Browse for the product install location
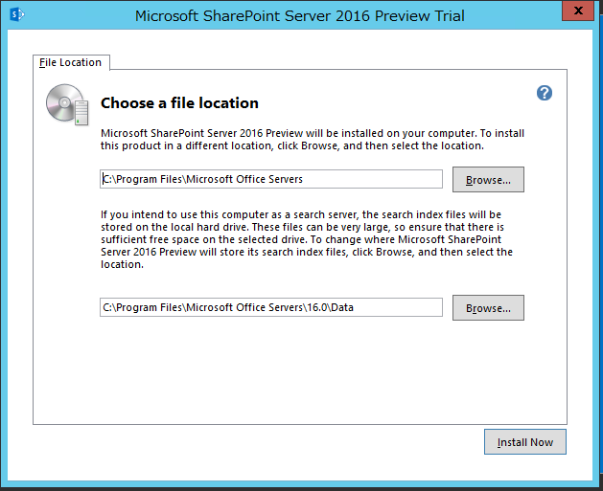This screenshot has width=603, height=491. pyautogui.click(x=488, y=179)
